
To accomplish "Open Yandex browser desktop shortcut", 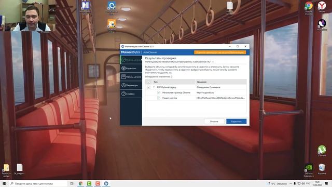I will (x=322, y=7).
